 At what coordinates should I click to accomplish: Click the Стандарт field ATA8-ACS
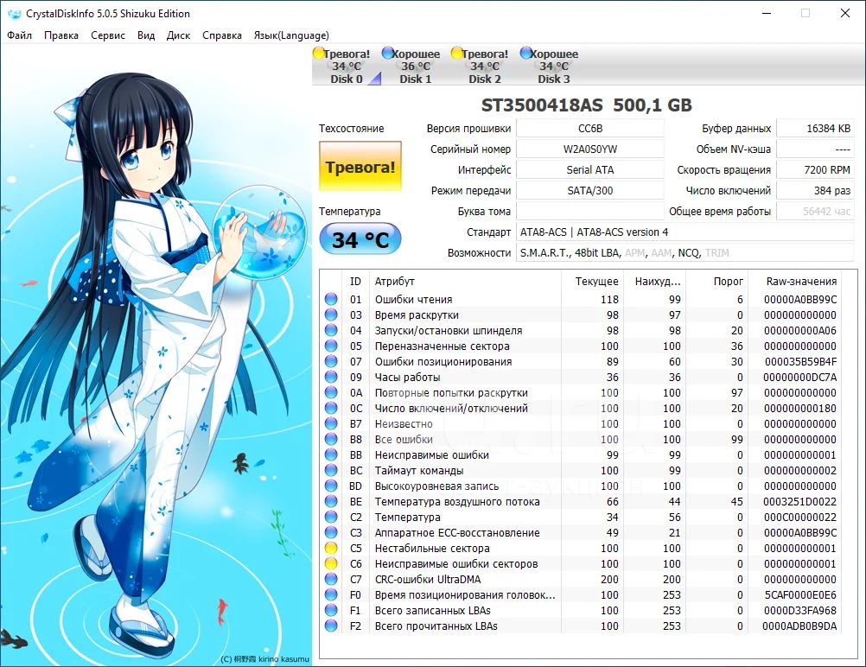point(685,232)
